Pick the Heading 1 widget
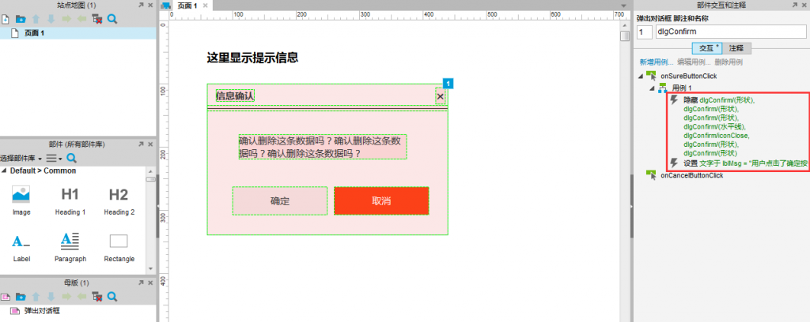The width and height of the screenshot is (810, 322). point(70,200)
